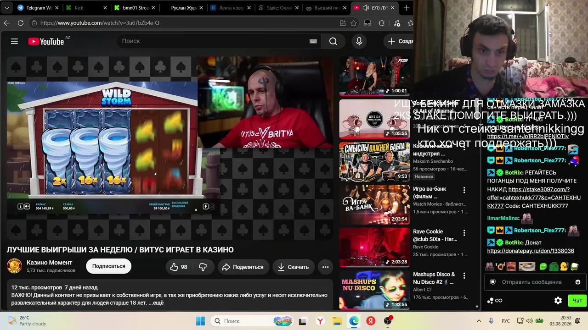Expand video description with ...ещё
Screen dimensions: 588x330
pyautogui.click(x=156, y=303)
